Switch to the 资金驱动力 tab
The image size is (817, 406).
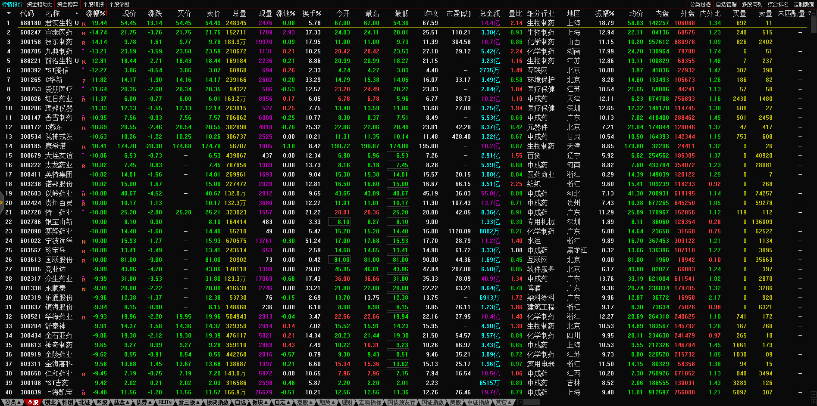pos(40,4)
